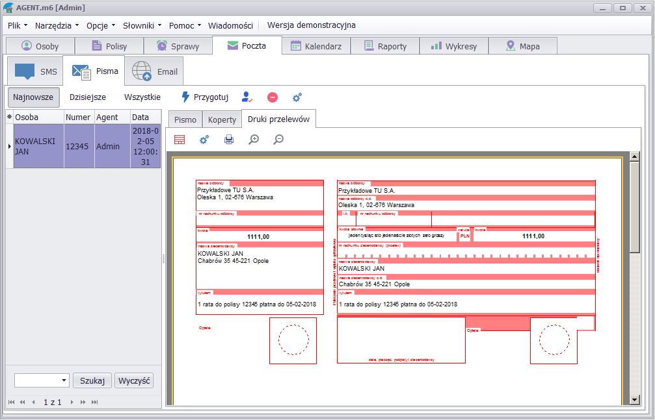The image size is (655, 420).
Task: Open the Opcje dropdown menu
Action: click(x=101, y=25)
